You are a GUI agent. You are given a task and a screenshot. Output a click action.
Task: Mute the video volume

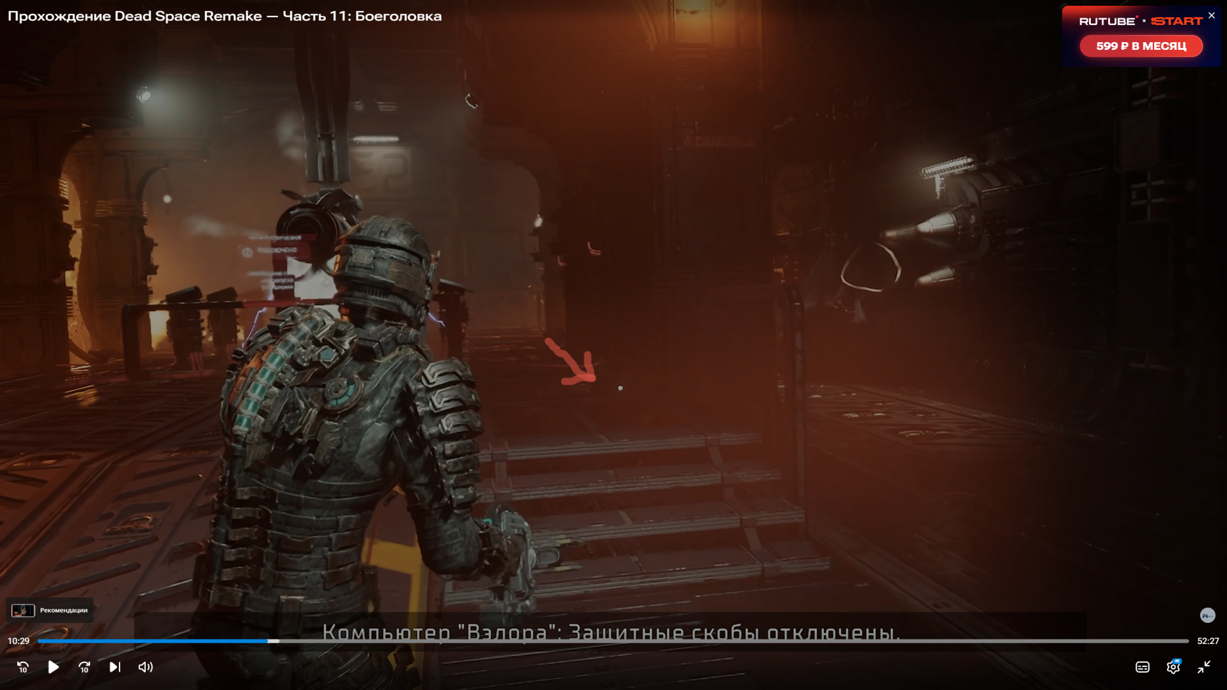click(146, 667)
